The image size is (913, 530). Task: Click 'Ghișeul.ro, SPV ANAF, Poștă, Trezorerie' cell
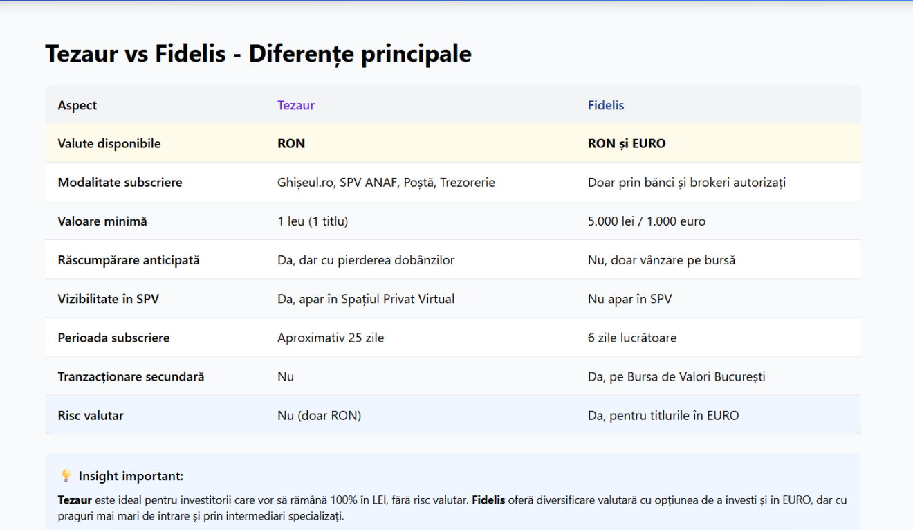pos(386,183)
